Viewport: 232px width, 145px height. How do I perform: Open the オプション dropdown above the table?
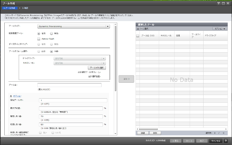220,29
